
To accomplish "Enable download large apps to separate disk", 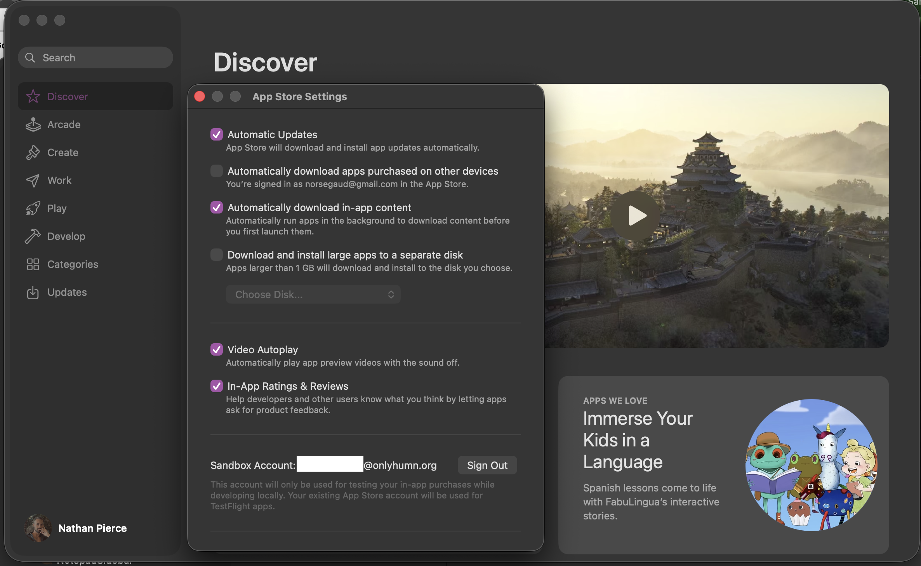I will 217,255.
